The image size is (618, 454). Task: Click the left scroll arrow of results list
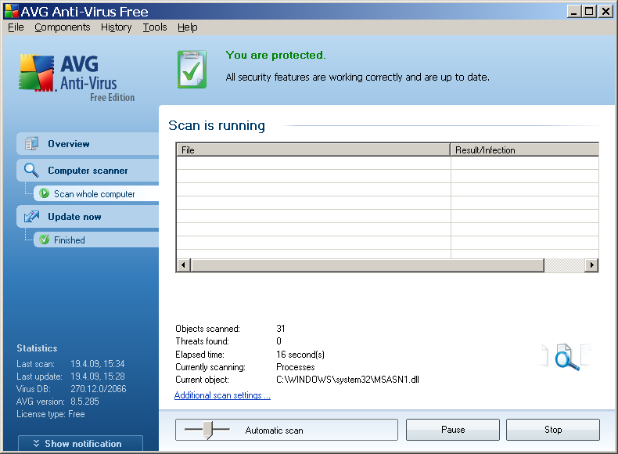click(x=183, y=265)
